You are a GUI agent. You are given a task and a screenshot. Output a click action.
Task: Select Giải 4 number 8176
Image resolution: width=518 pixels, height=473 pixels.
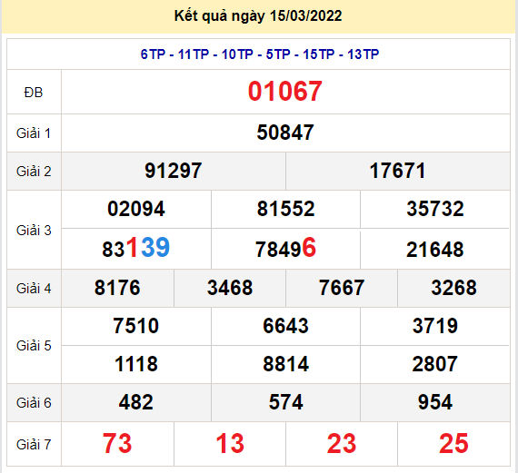point(117,288)
